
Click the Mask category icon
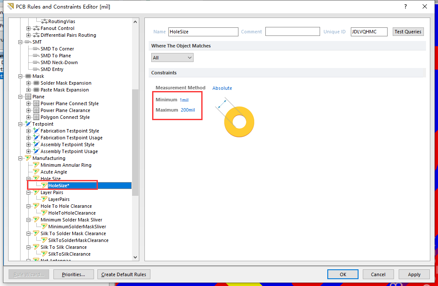28,76
